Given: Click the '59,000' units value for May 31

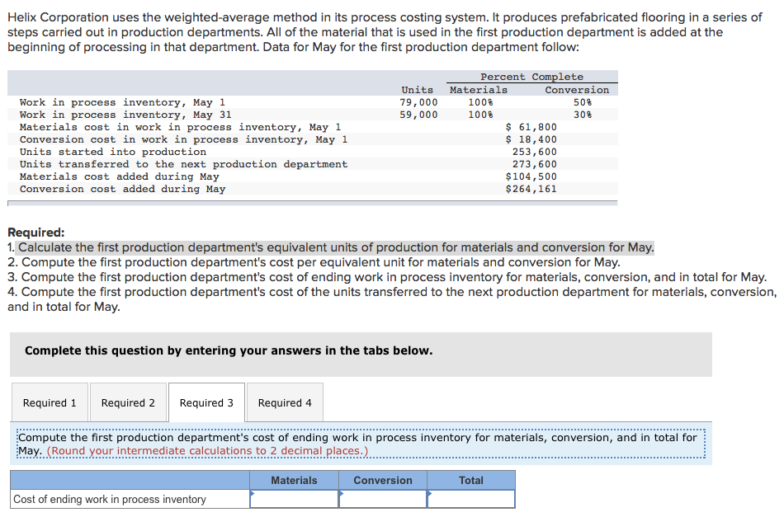Looking at the screenshot, I should point(418,115).
